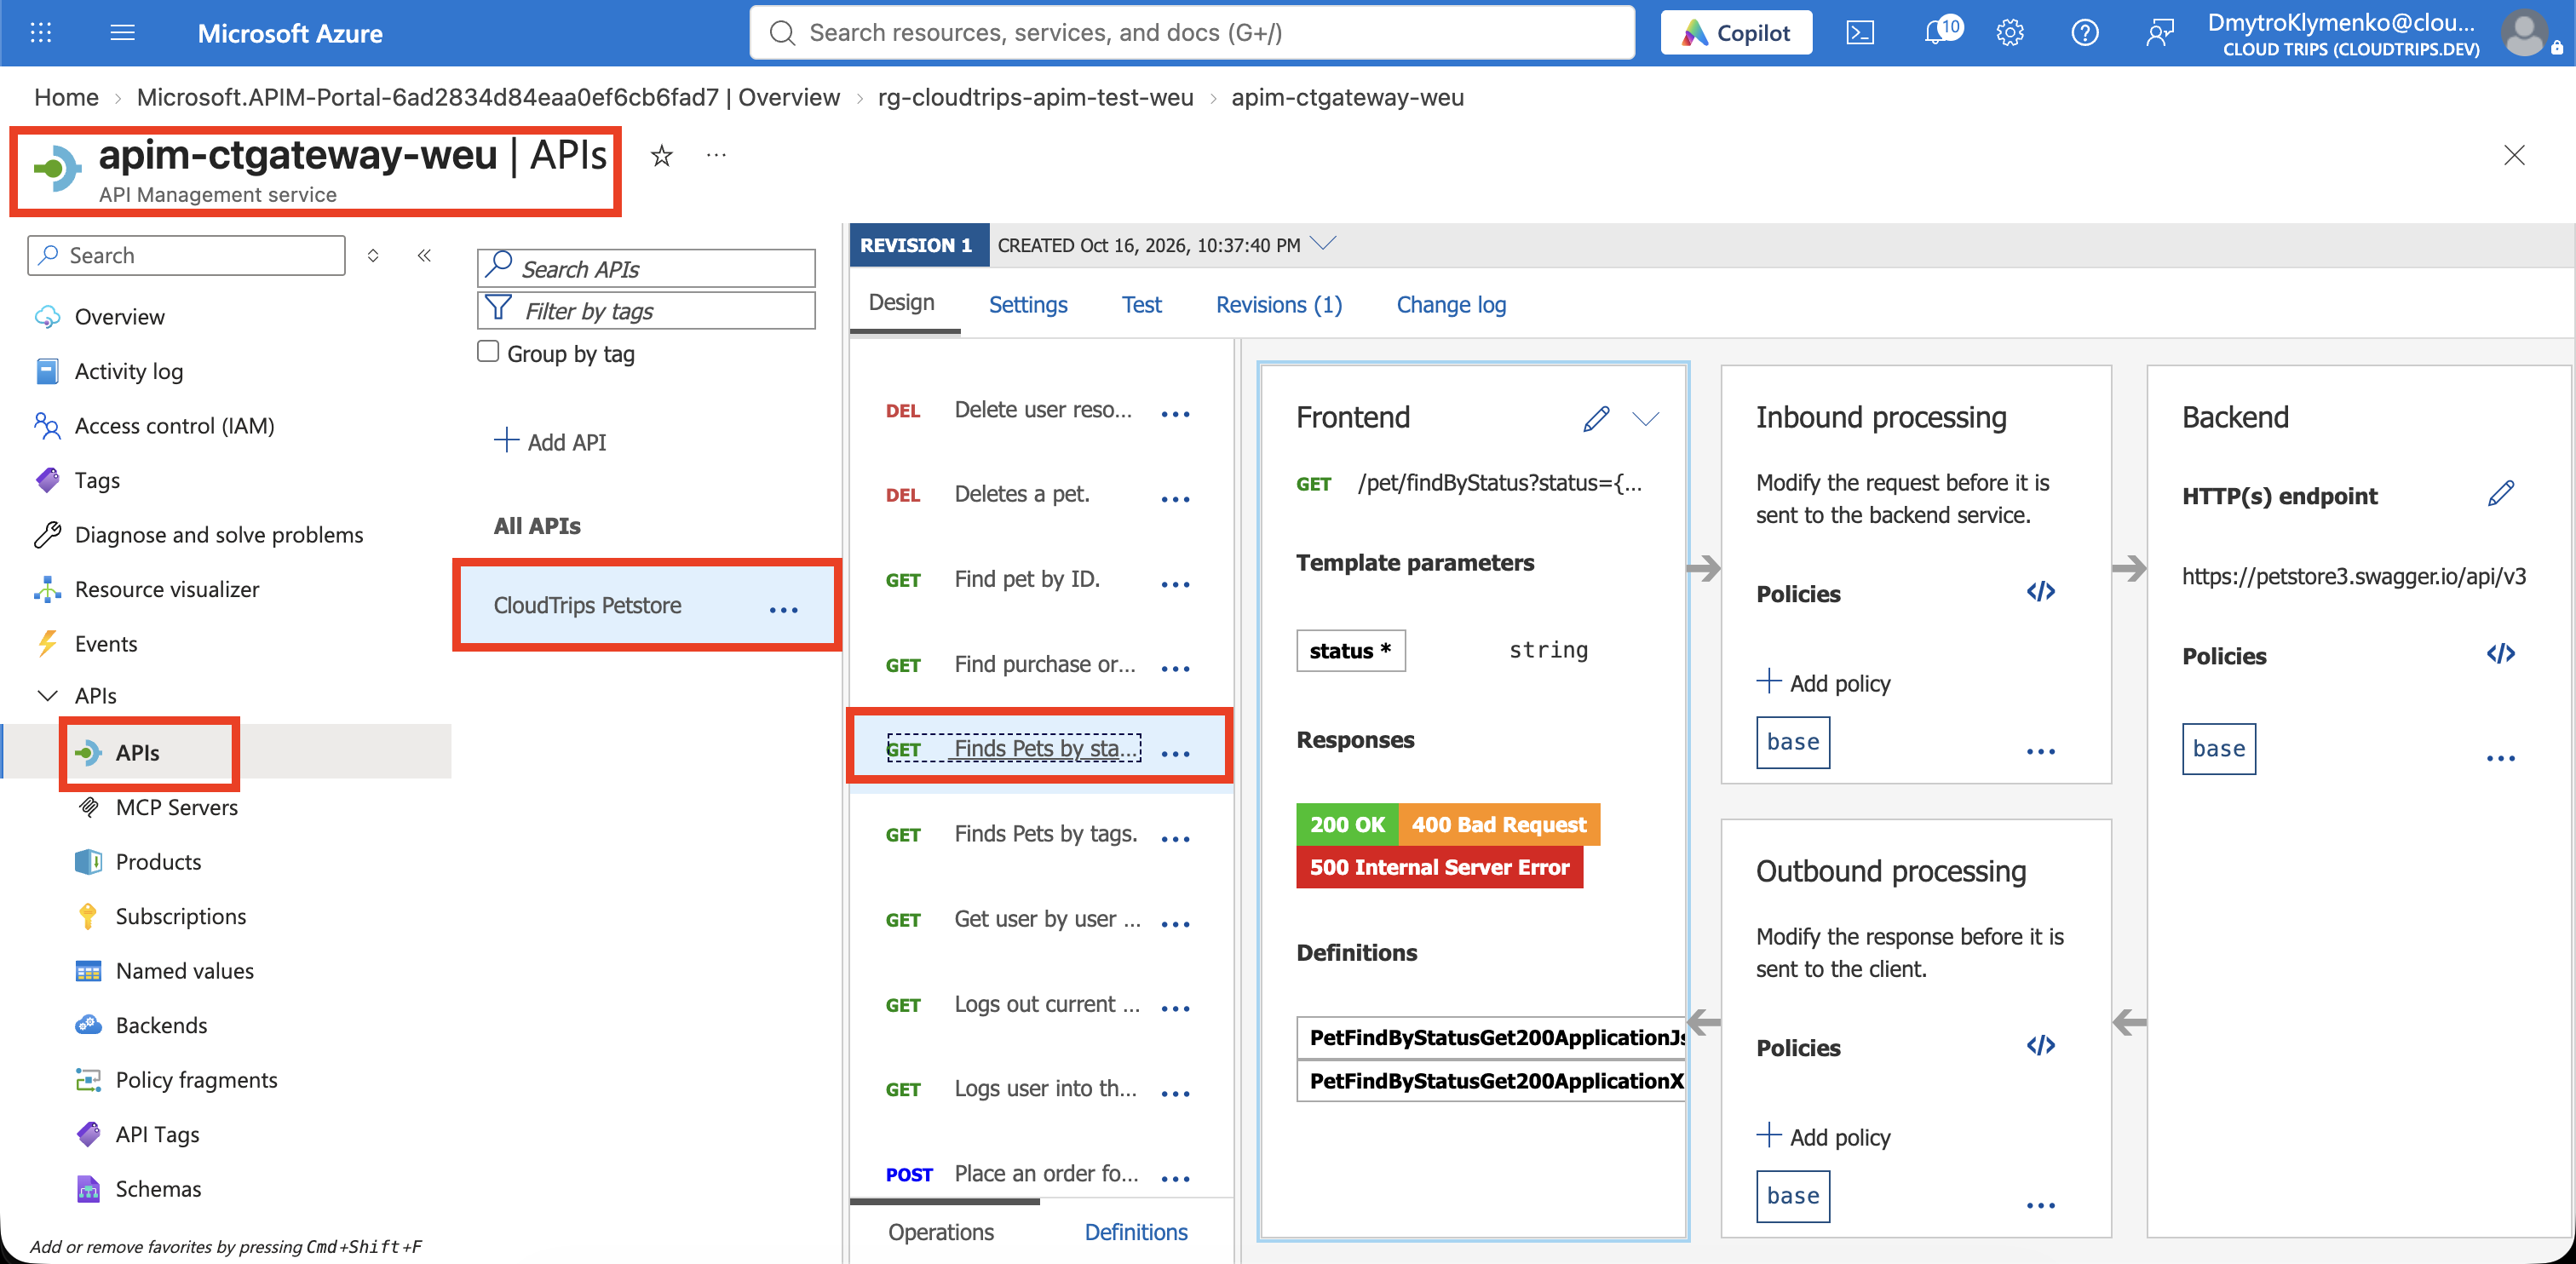Open the Inbound processing policy code editor

tap(2040, 592)
